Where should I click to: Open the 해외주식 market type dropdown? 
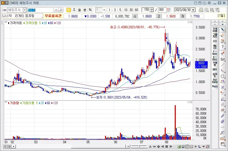pyautogui.click(x=24, y=10)
